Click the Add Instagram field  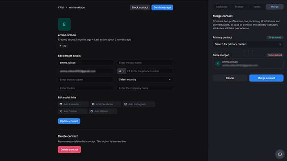pyautogui.click(x=139, y=104)
